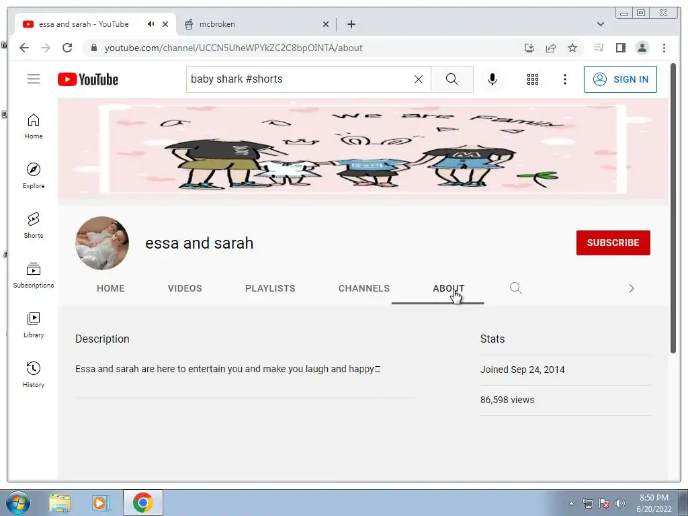Close the mcbroken tab
Viewport: 688px width, 516px height.
(326, 24)
